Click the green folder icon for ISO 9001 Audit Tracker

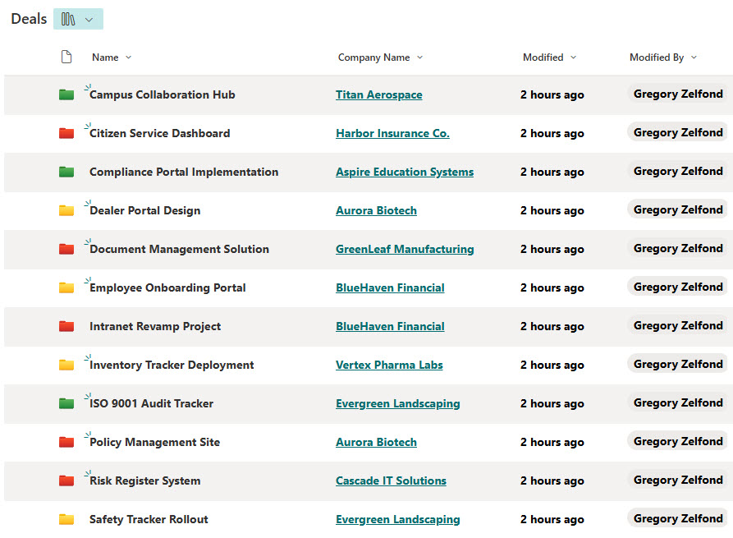(x=66, y=403)
